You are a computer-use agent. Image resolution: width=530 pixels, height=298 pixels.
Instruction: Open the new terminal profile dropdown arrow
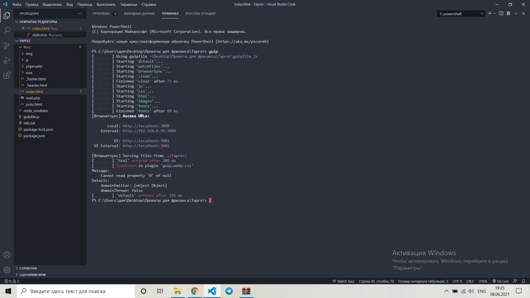[x=494, y=13]
